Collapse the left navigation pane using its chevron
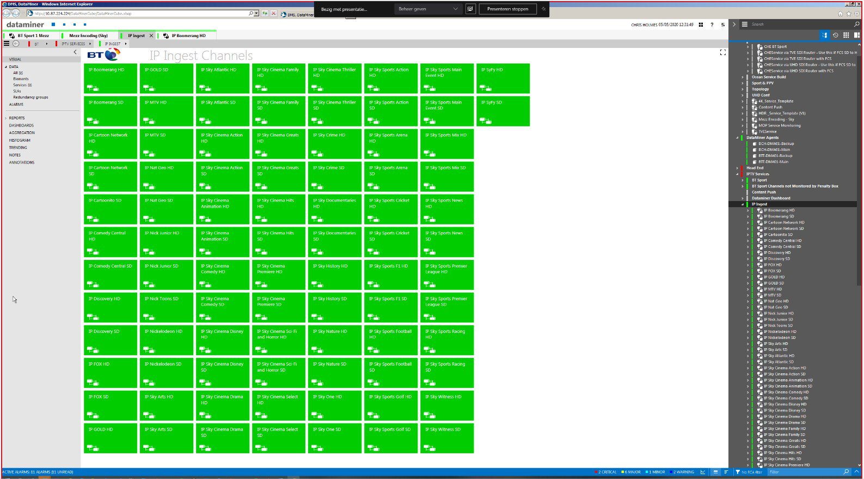The width and height of the screenshot is (864, 479). 75,52
